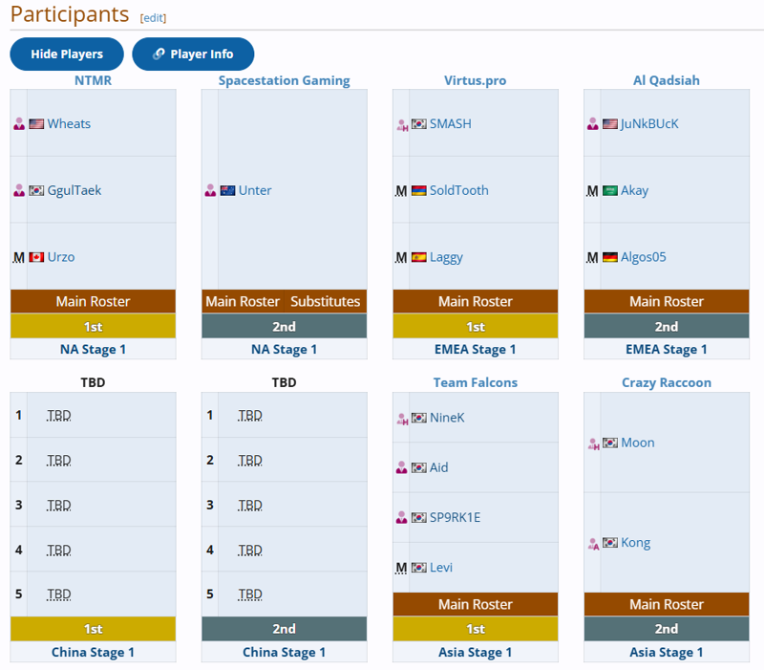The image size is (764, 670).
Task: Open Unter player page
Action: [x=255, y=190]
